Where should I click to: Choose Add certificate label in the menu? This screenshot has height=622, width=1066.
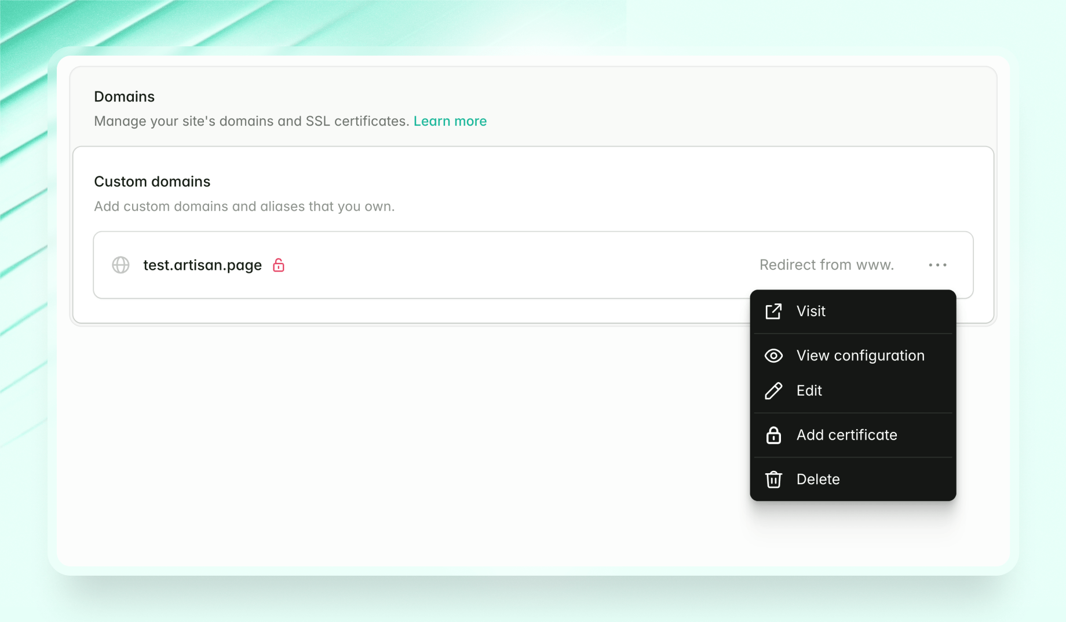click(x=846, y=435)
